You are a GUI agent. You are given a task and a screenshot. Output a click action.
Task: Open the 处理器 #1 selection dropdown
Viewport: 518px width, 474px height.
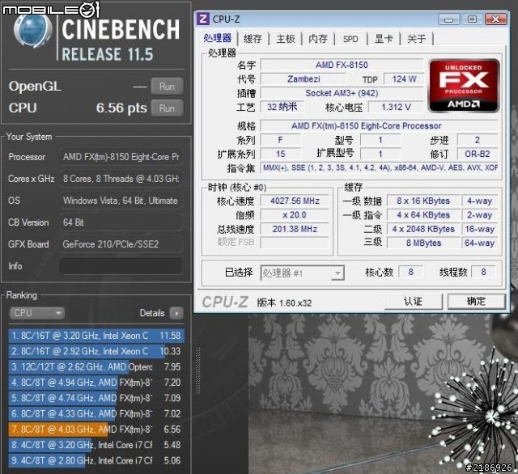pos(302,273)
